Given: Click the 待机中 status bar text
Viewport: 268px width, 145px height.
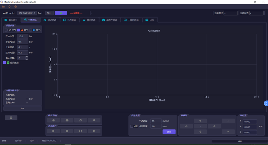Looking at the screenshot, I should (x=18, y=141).
